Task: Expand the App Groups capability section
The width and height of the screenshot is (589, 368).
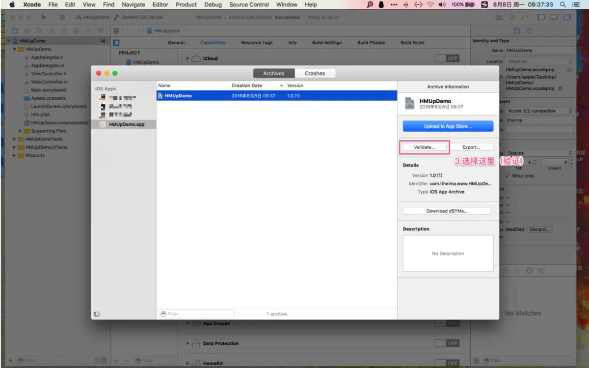Action: click(187, 324)
